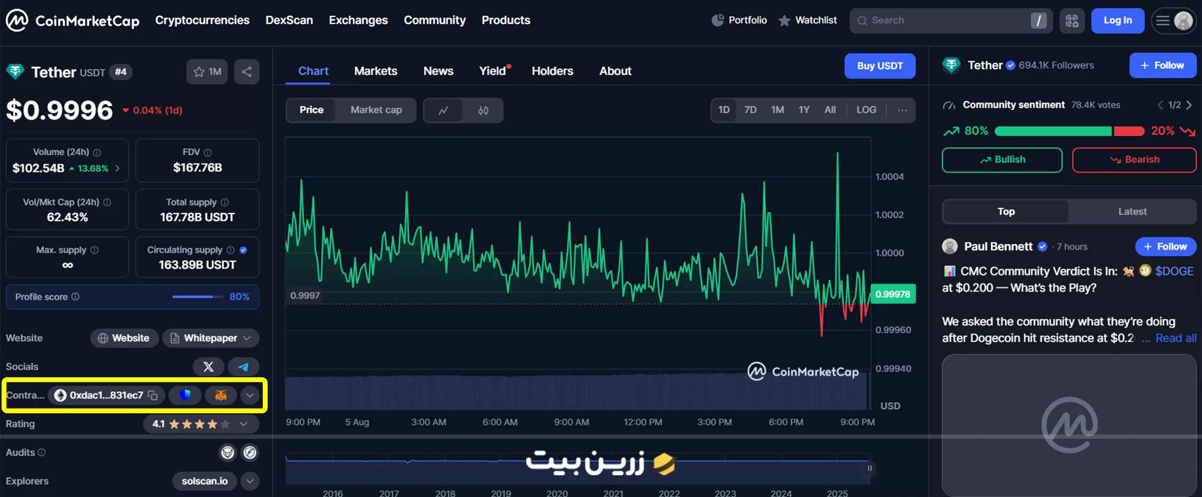Viewport: 1202px width, 497px height.
Task: Expand more contracts chevron
Action: tap(250, 395)
